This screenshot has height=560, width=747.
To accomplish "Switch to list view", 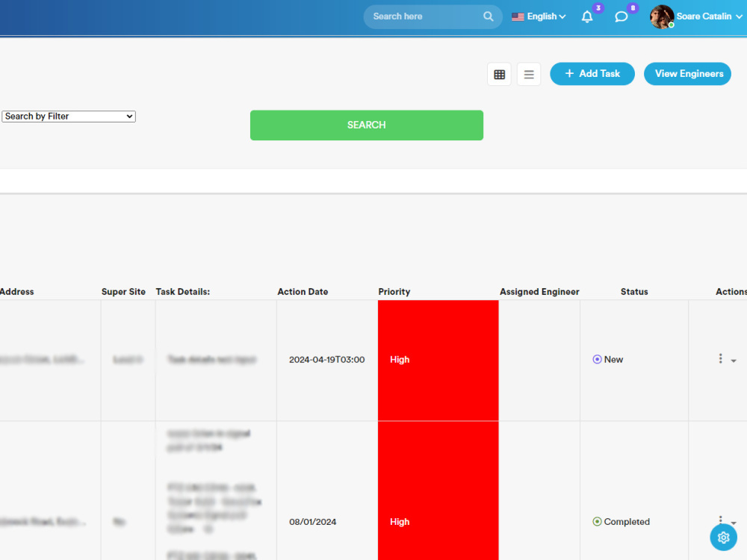I will tap(529, 74).
